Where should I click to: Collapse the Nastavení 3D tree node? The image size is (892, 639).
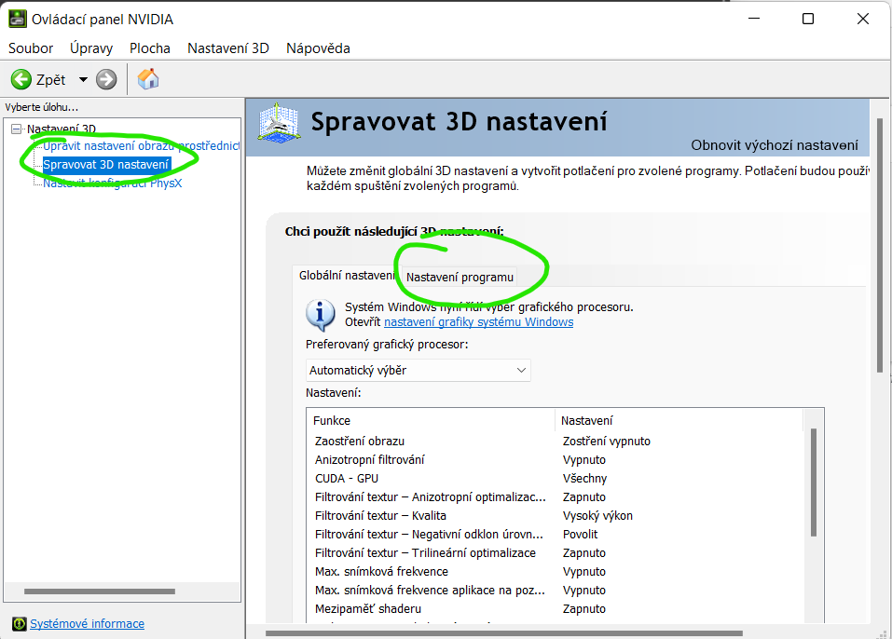(x=17, y=129)
